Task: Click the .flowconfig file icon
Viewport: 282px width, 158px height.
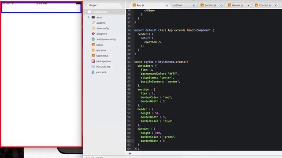Action: pyautogui.click(x=93, y=28)
